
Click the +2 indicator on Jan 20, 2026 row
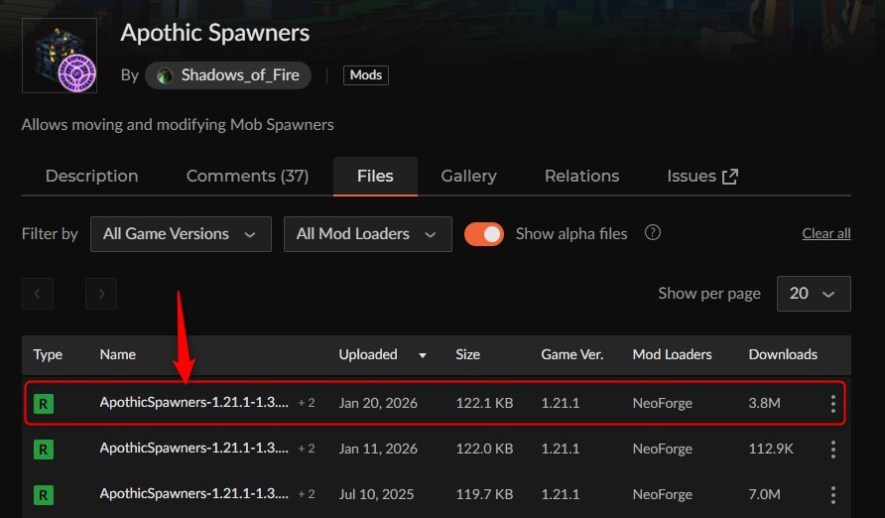[x=307, y=403]
